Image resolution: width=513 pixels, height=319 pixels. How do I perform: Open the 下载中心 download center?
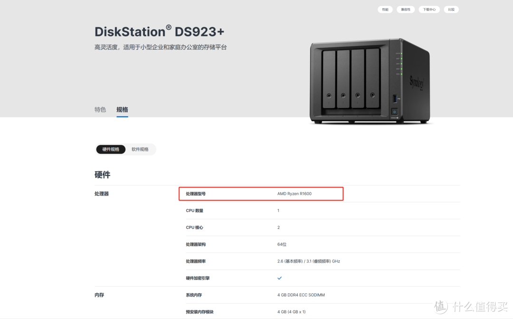click(428, 9)
